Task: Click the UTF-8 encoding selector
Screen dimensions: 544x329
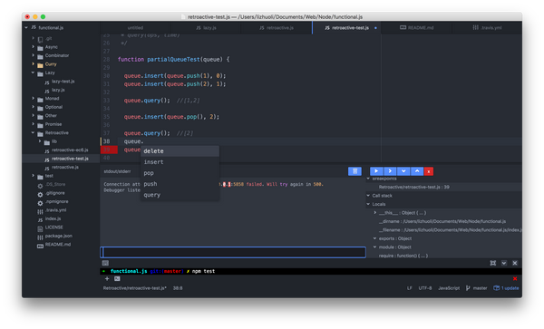Action: click(x=425, y=288)
